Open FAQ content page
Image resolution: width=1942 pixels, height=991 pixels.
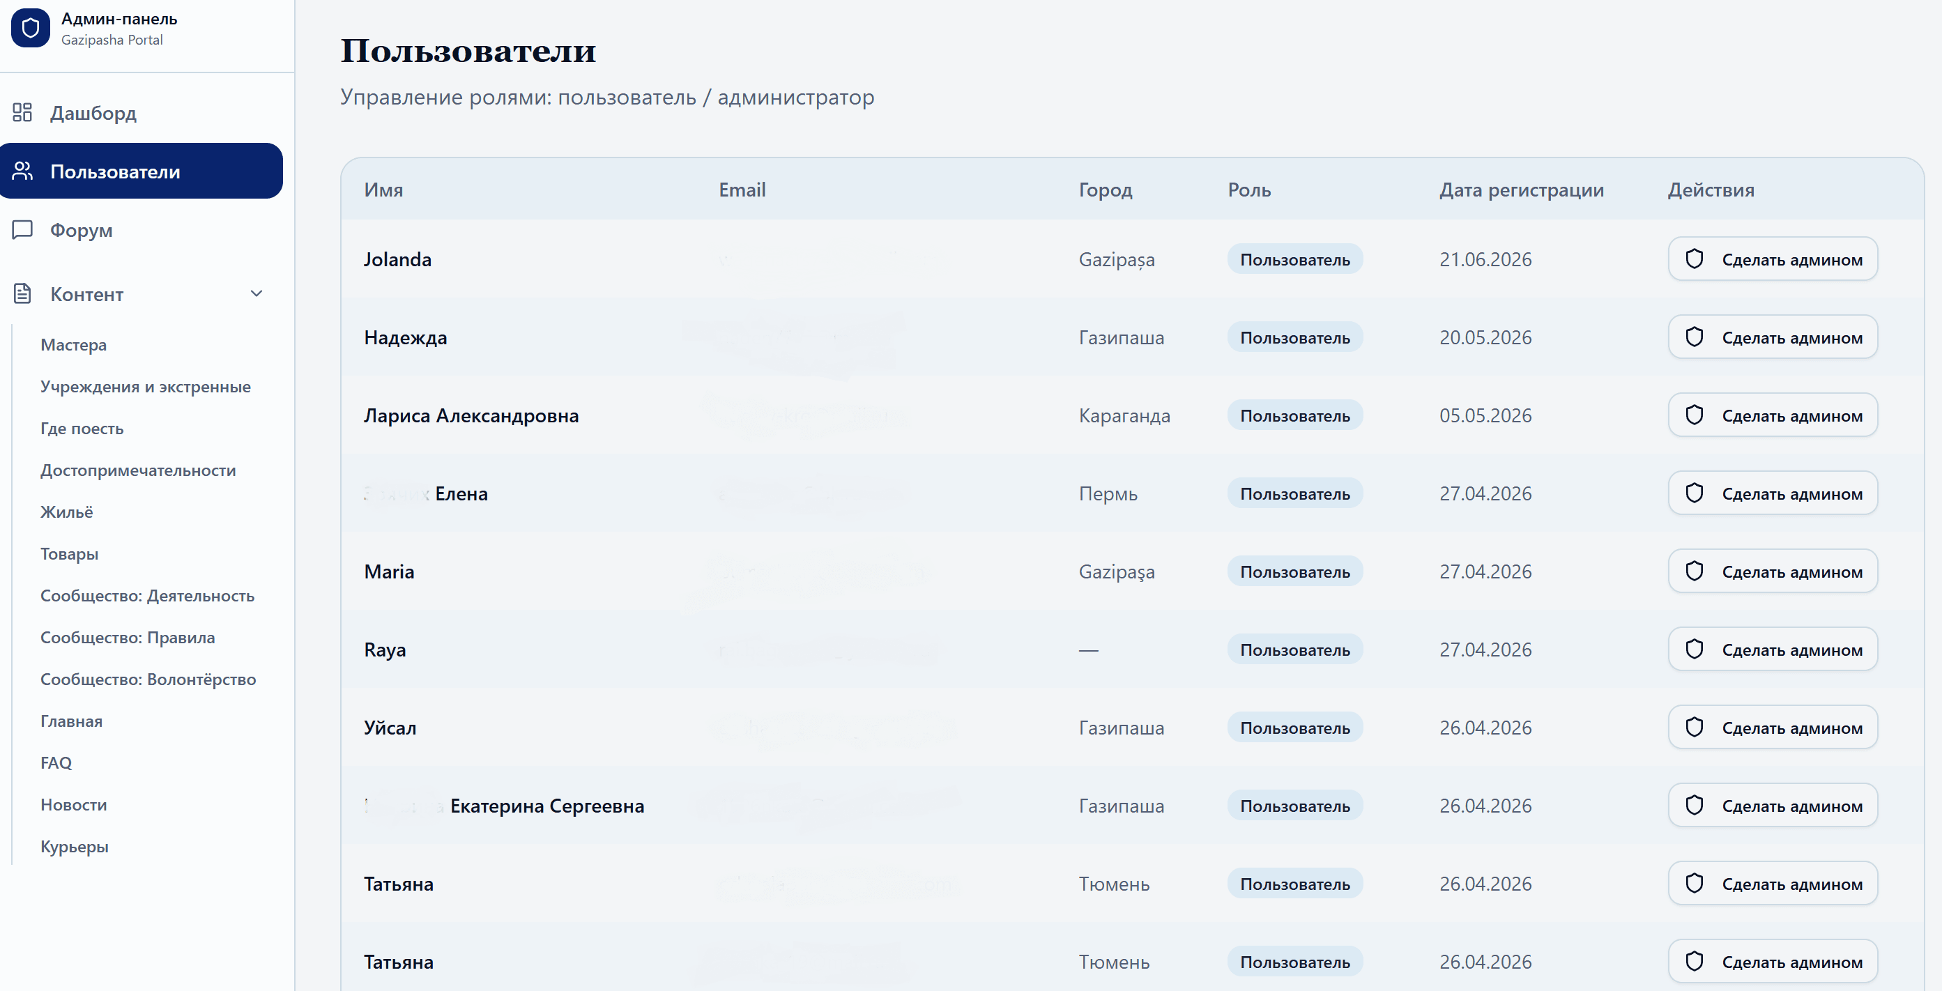pyautogui.click(x=56, y=762)
